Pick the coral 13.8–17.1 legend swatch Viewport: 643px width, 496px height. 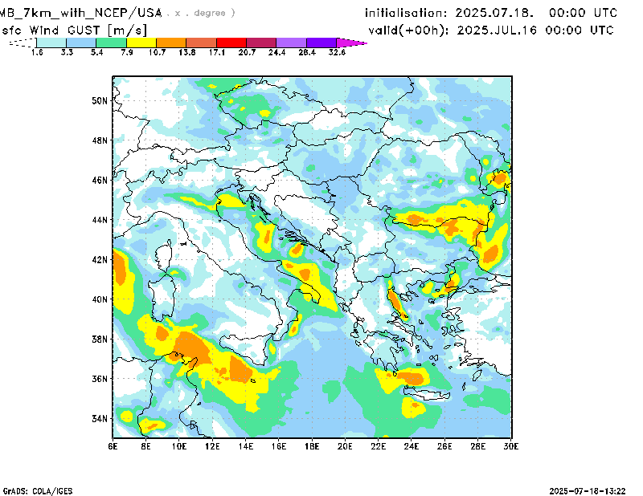pyautogui.click(x=202, y=43)
